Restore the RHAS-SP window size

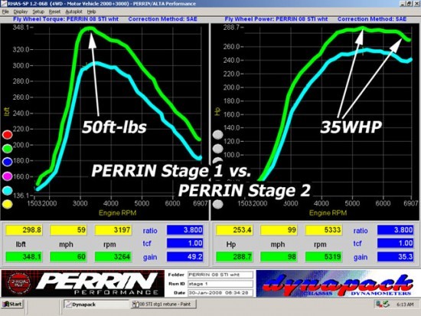coord(410,4)
